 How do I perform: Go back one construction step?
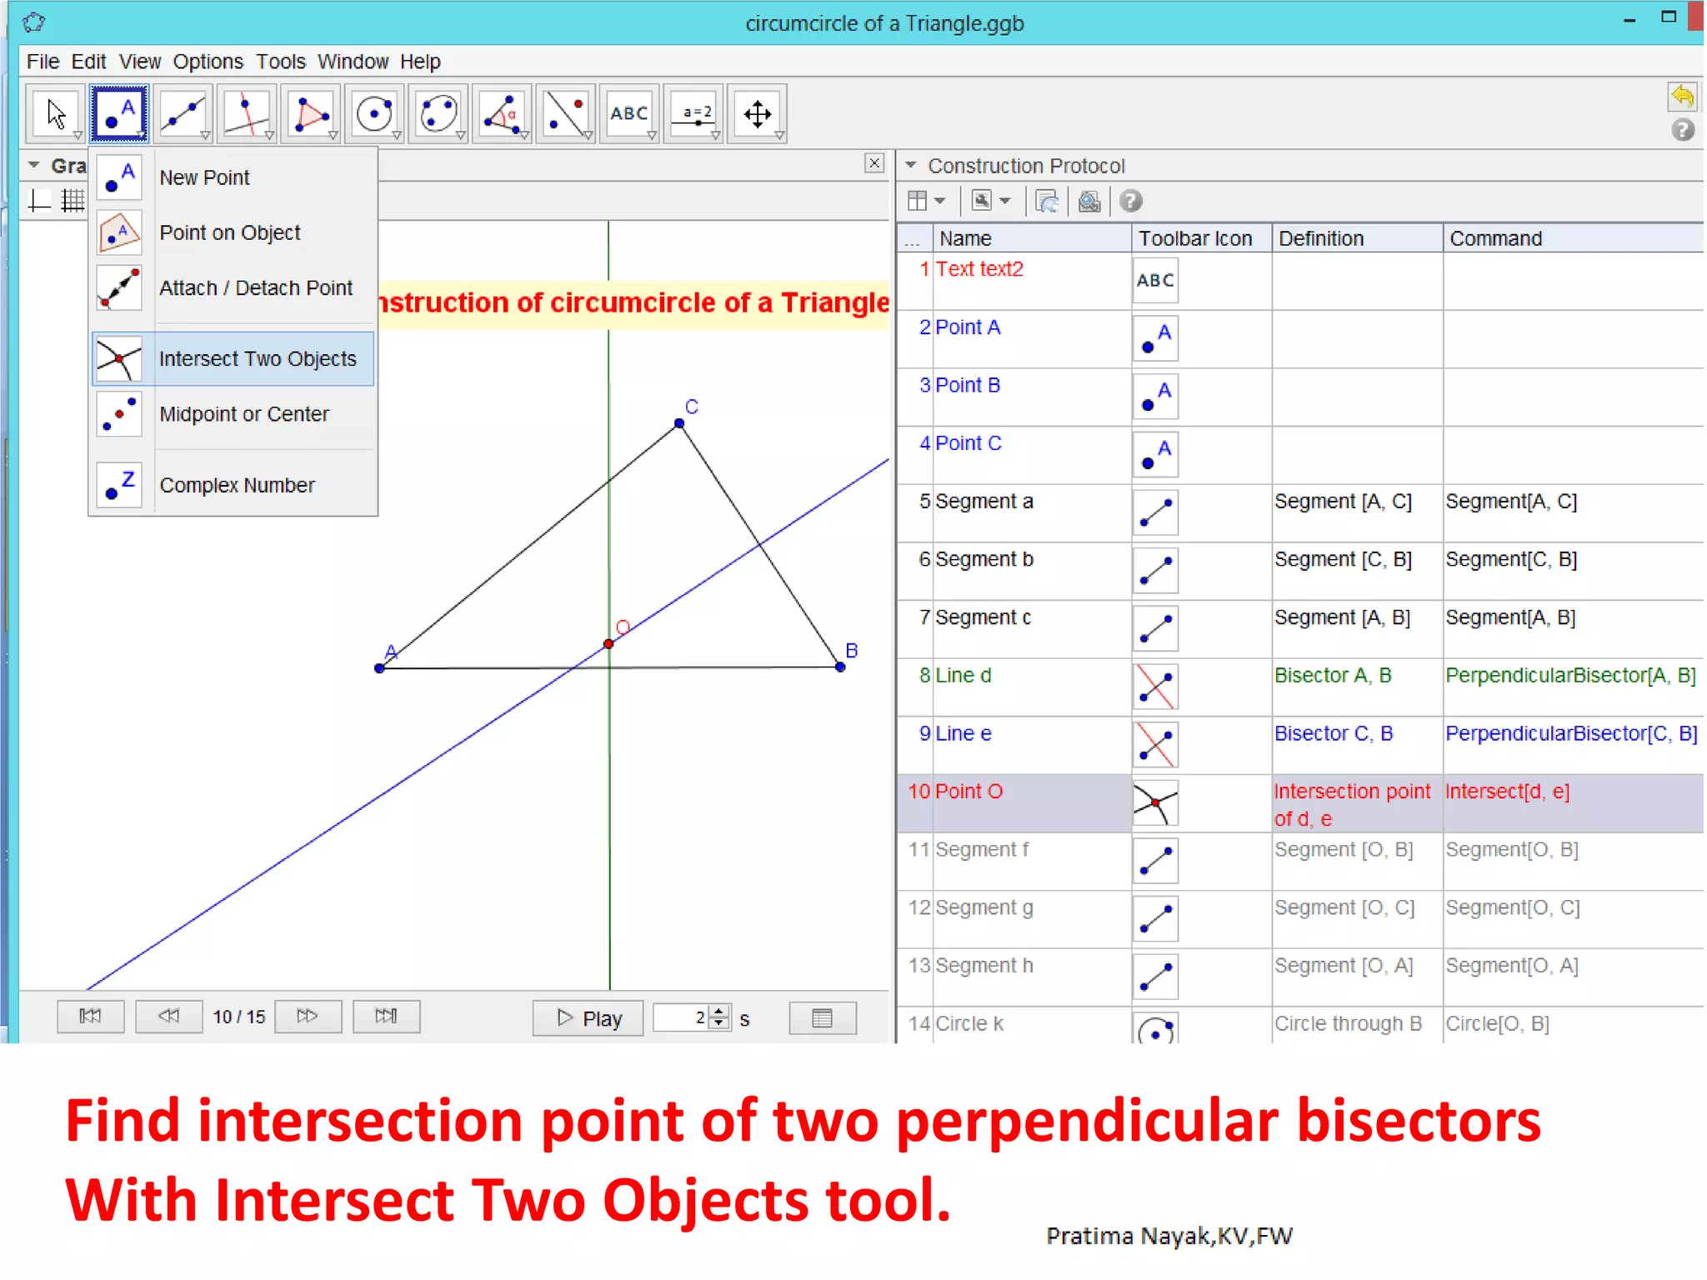tap(168, 1016)
